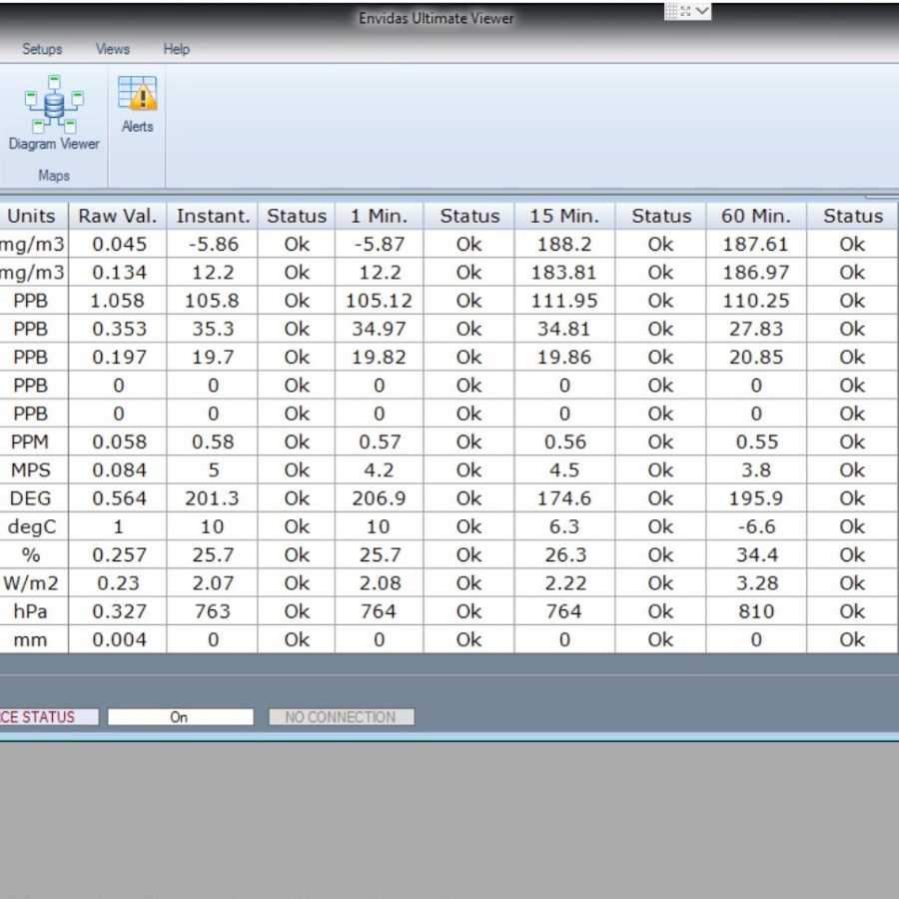Click the fullscreen arrows icon in title bar
The width and height of the screenshot is (899, 899).
(x=686, y=11)
